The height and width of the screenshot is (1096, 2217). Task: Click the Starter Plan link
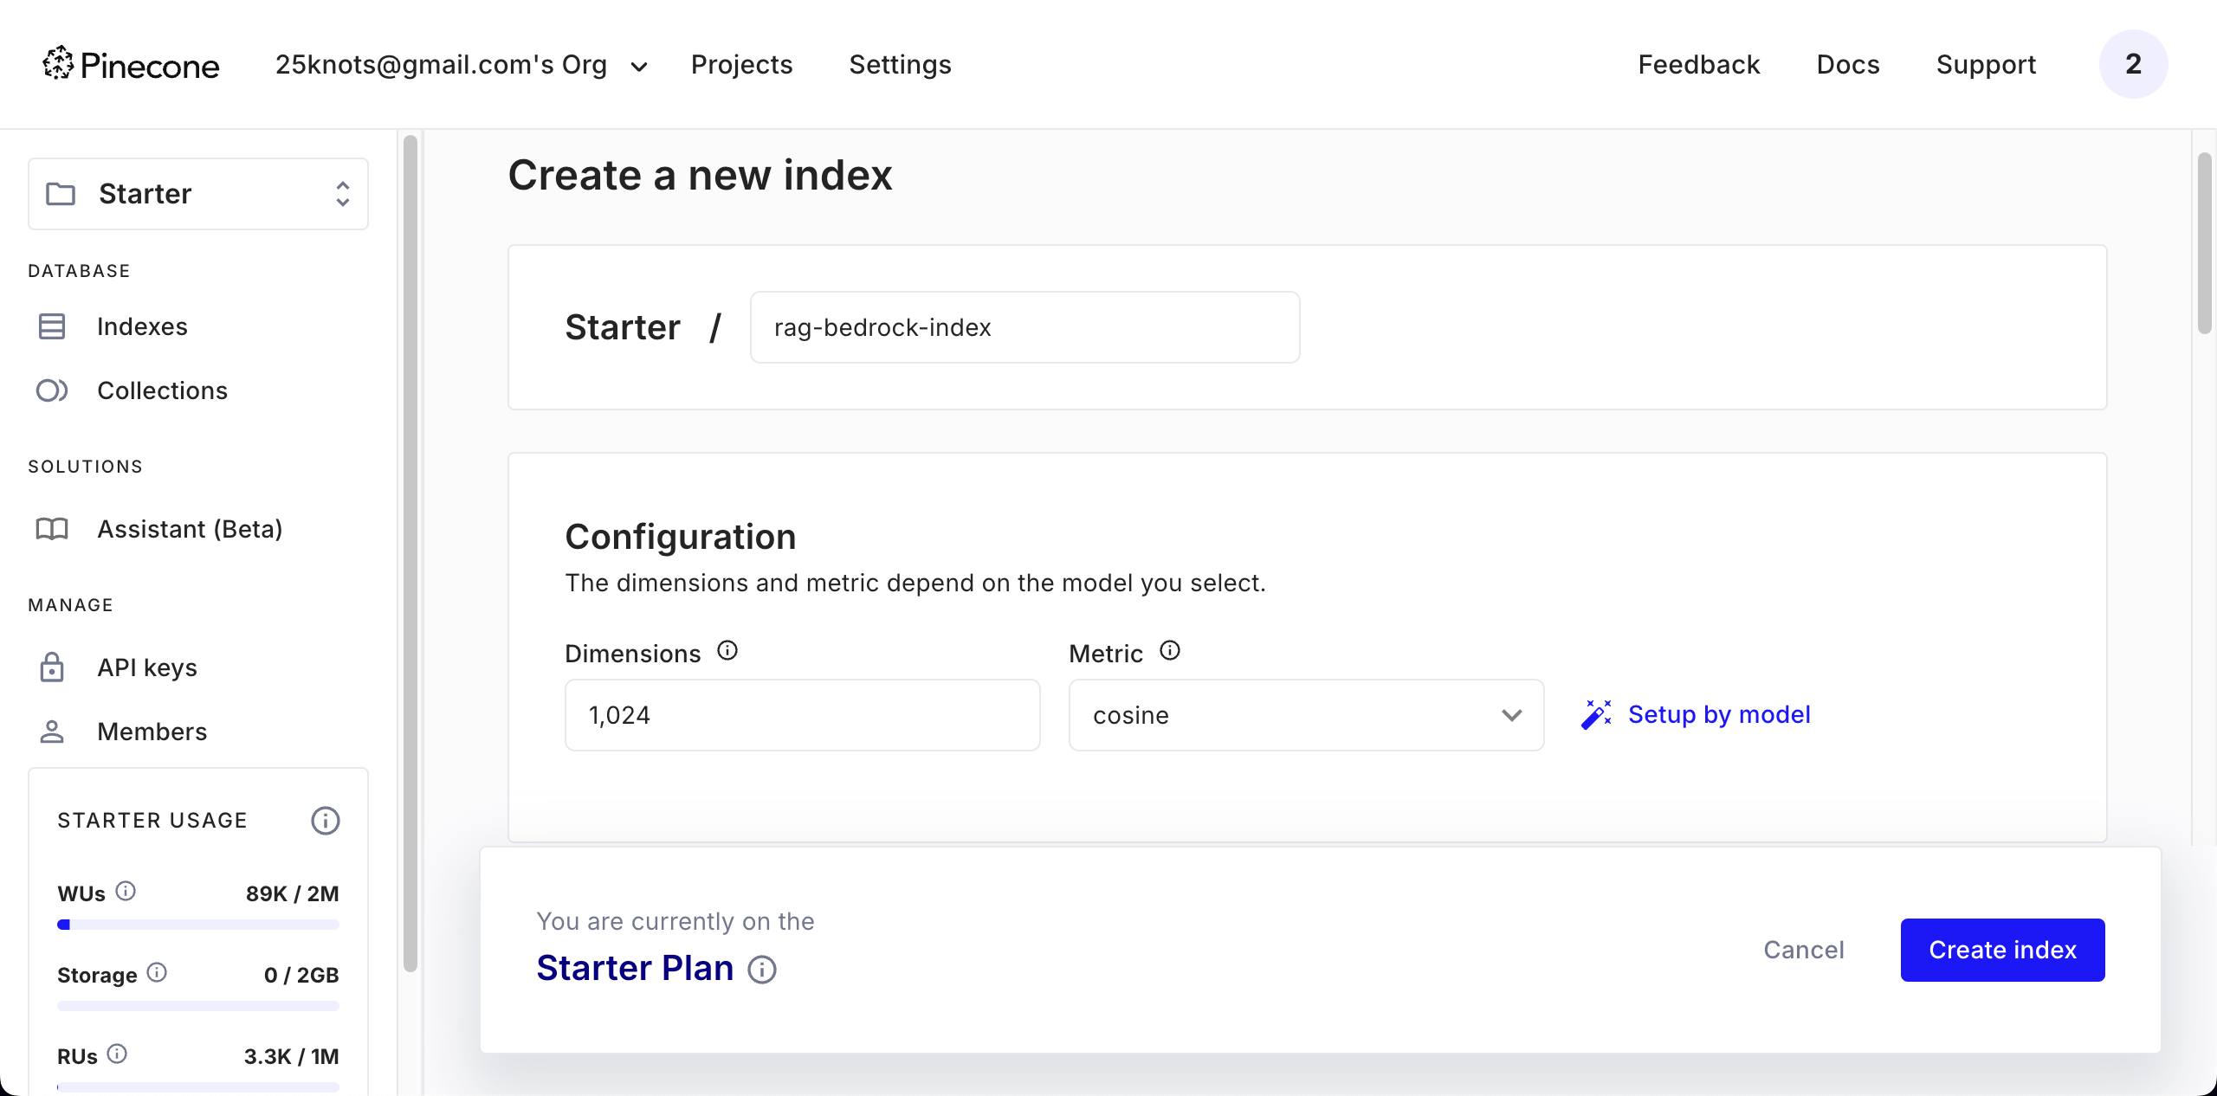[635, 968]
